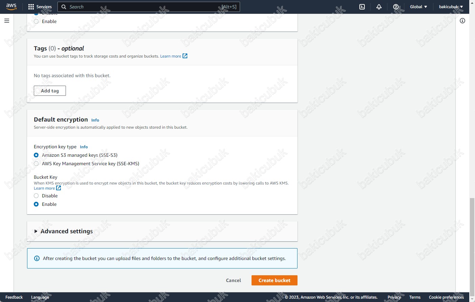Choose Disable for Bucket Key
475x302 pixels.
36,196
